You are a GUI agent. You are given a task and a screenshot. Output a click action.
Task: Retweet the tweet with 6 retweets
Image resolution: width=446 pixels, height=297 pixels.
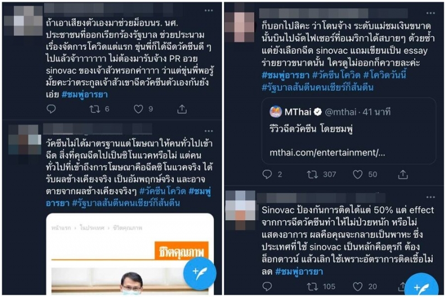tap(95, 109)
